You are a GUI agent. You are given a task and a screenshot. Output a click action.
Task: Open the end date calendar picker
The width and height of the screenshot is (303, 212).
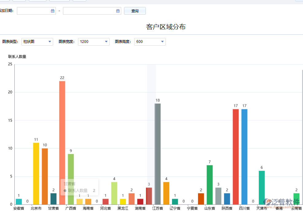pyautogui.click(x=117, y=10)
